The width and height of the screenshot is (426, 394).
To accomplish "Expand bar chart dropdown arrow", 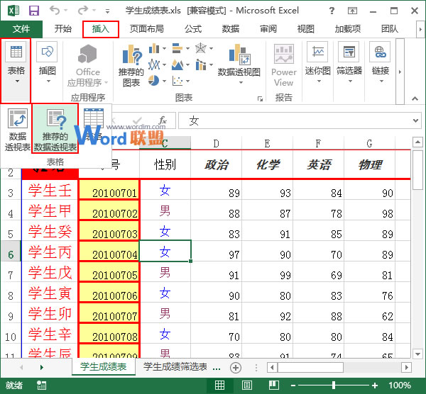I will click(187, 49).
